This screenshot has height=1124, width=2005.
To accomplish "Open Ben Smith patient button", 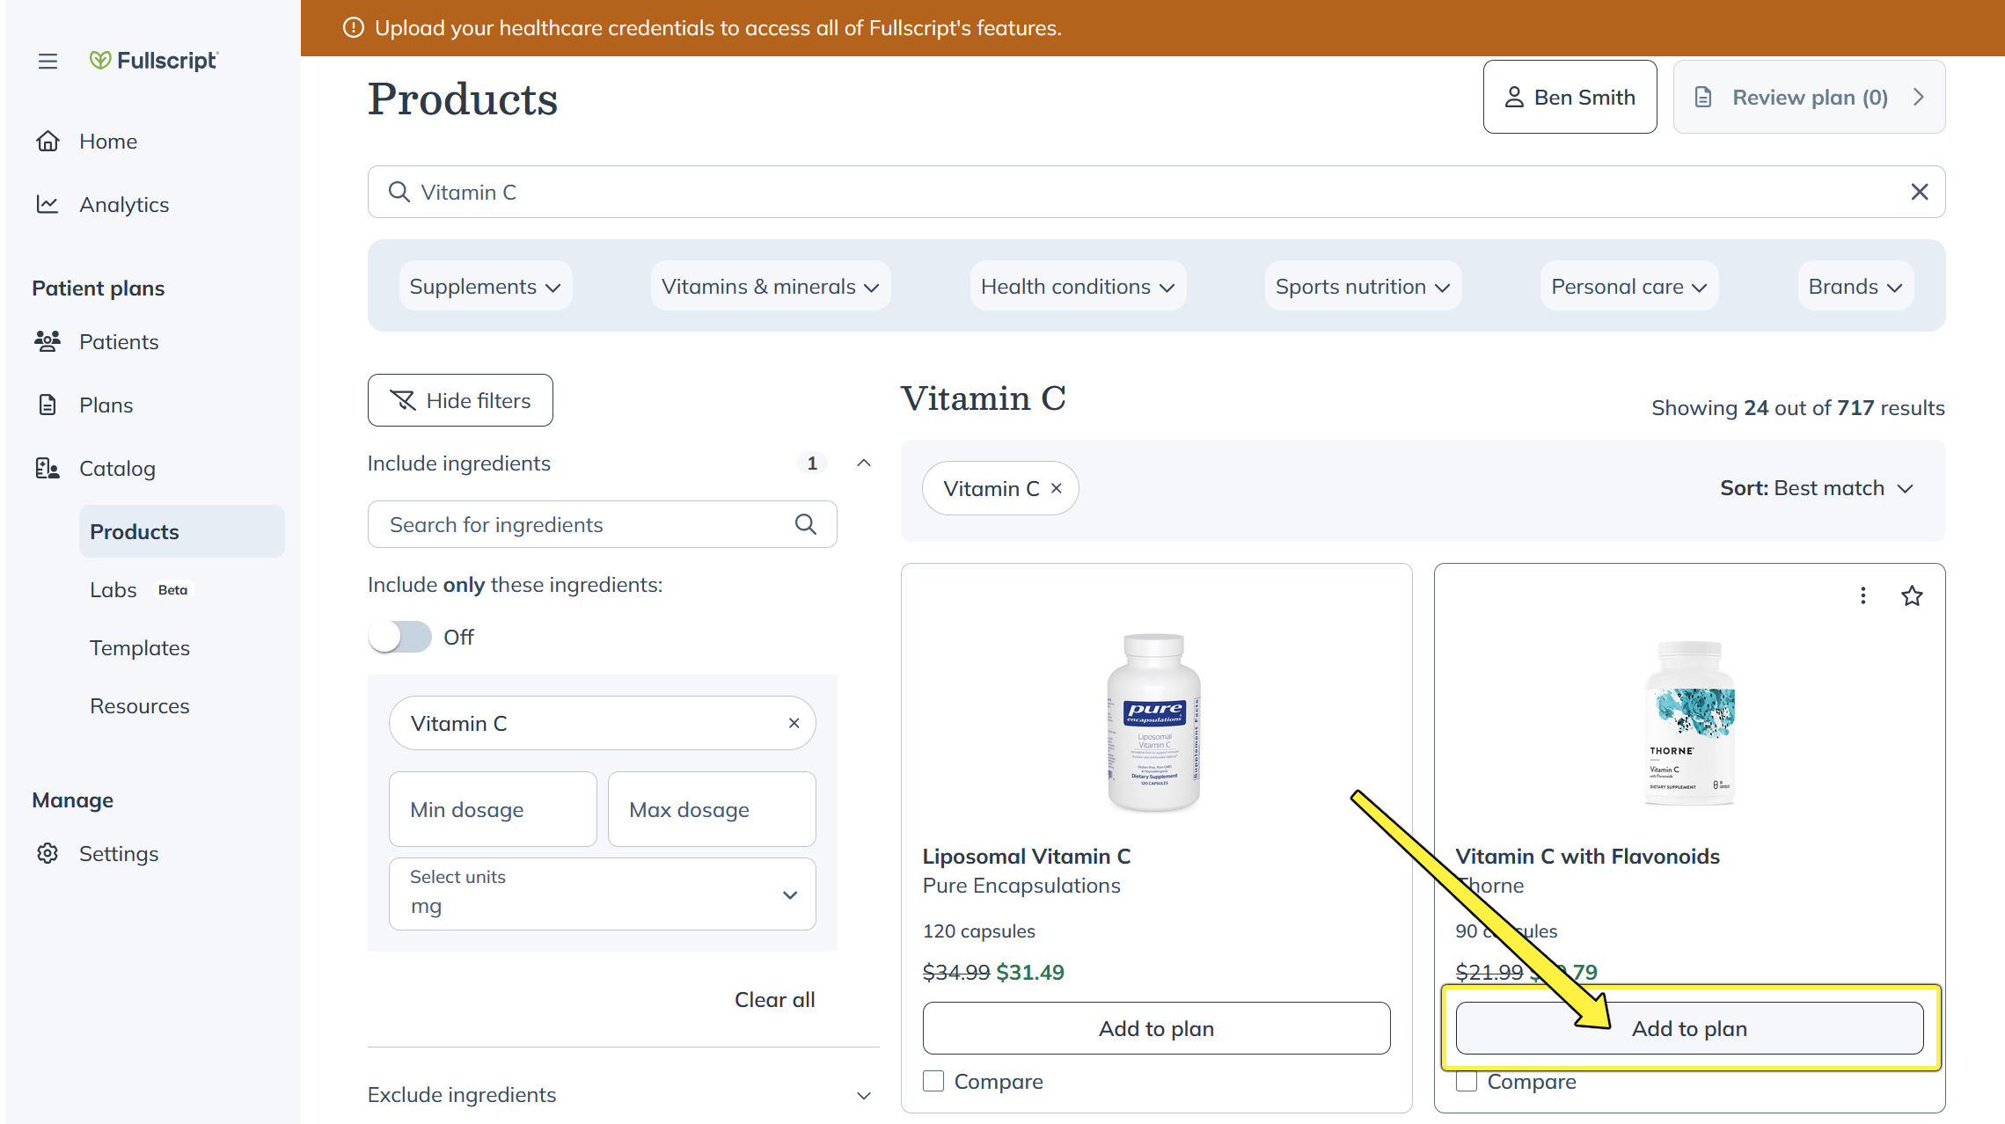I will click(x=1570, y=97).
